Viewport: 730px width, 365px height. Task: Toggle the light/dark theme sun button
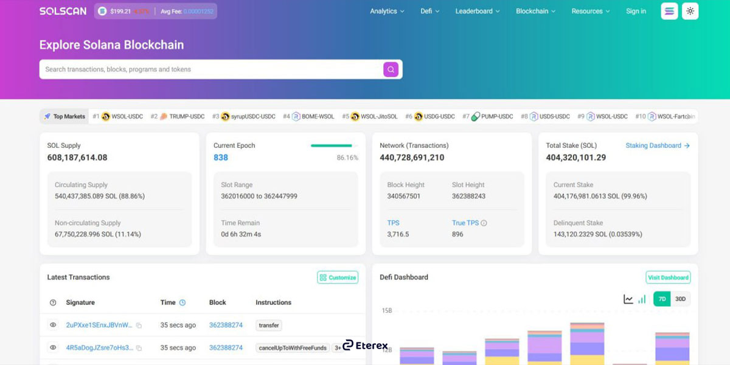pos(690,11)
